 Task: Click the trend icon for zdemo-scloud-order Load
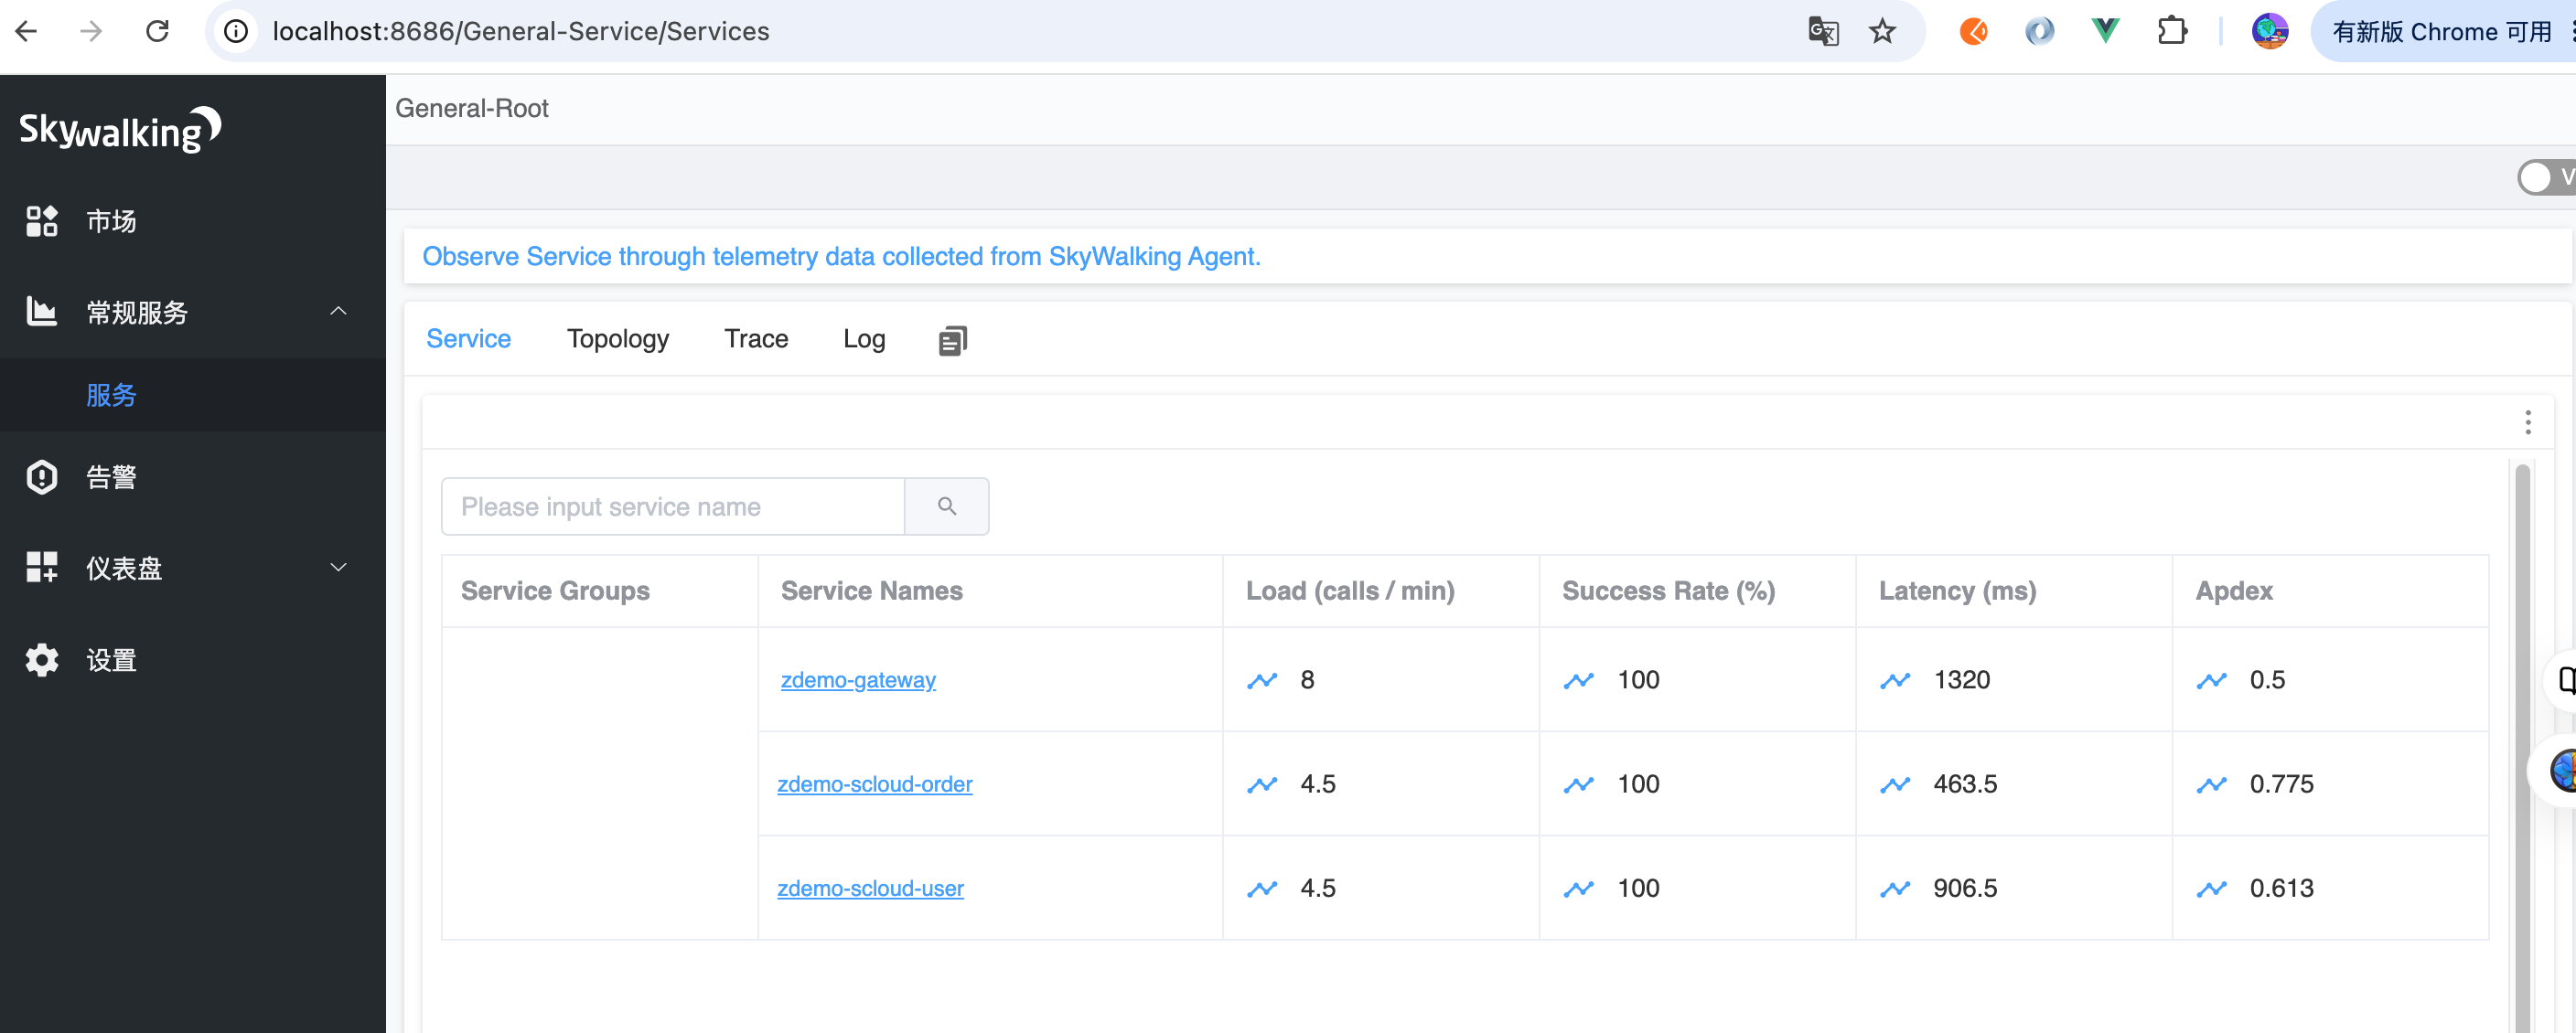(x=1262, y=784)
